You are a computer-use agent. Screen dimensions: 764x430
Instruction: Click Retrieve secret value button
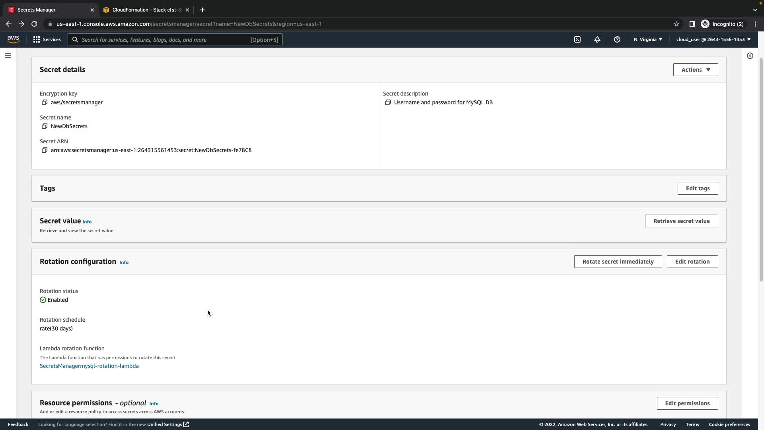click(681, 221)
